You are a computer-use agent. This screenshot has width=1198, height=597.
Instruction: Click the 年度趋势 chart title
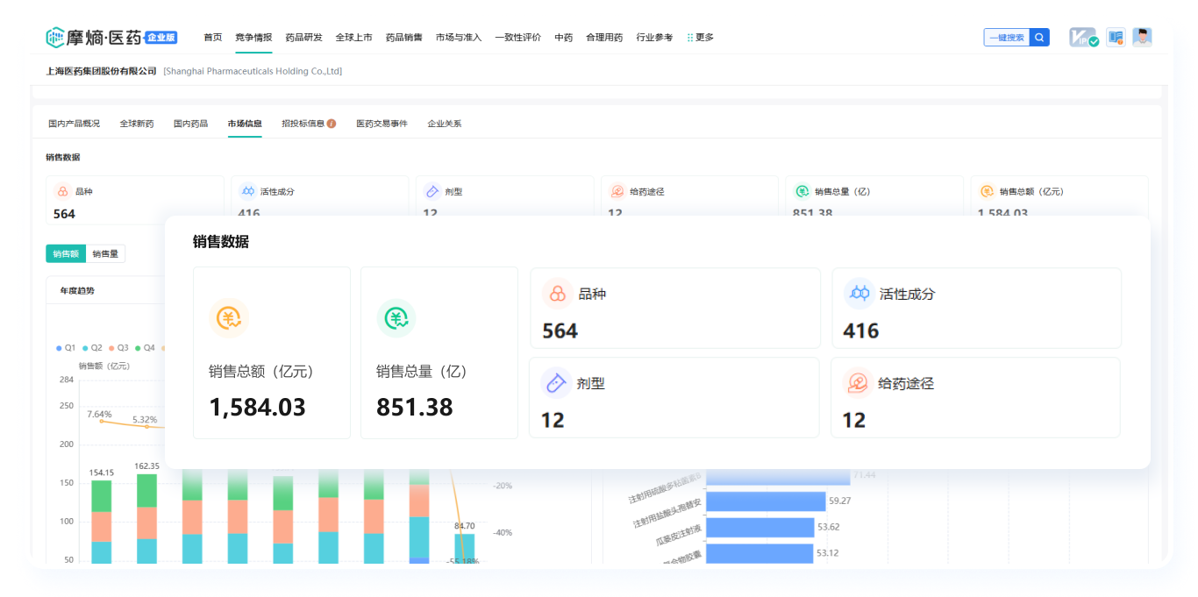click(77, 290)
